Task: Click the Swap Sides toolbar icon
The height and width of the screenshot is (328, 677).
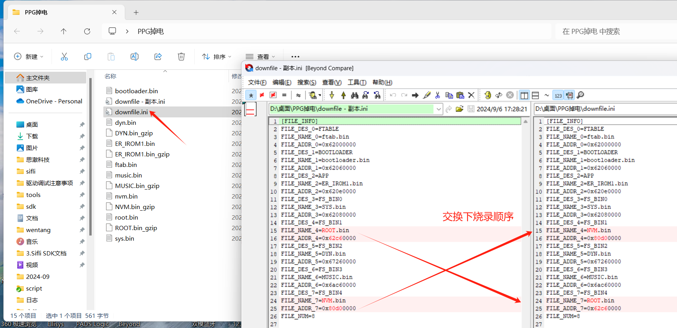Action: [x=498, y=95]
